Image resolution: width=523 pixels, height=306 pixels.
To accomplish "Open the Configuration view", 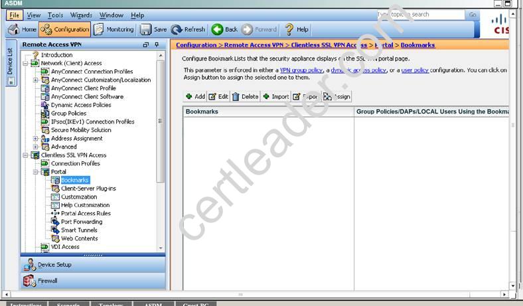I will tap(64, 29).
